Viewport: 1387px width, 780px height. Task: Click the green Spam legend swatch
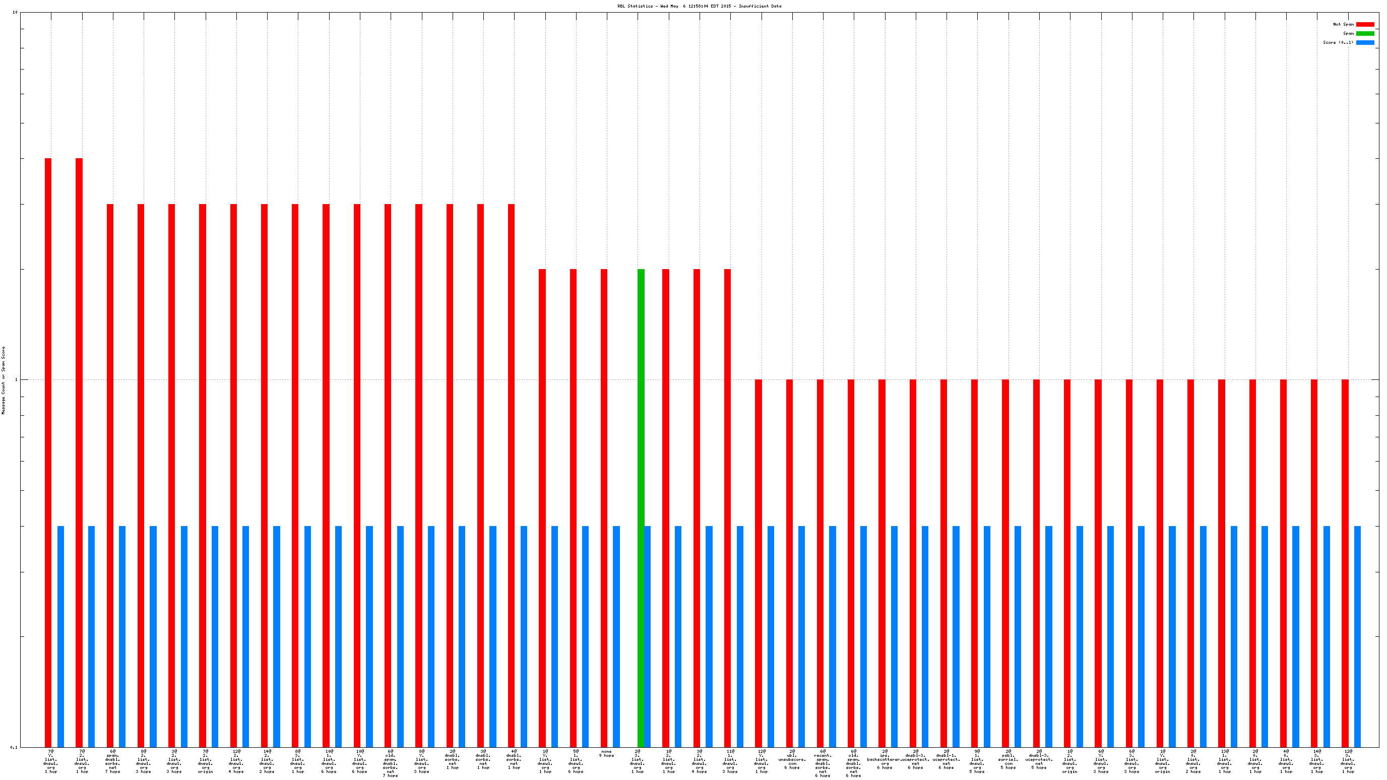(x=1364, y=33)
